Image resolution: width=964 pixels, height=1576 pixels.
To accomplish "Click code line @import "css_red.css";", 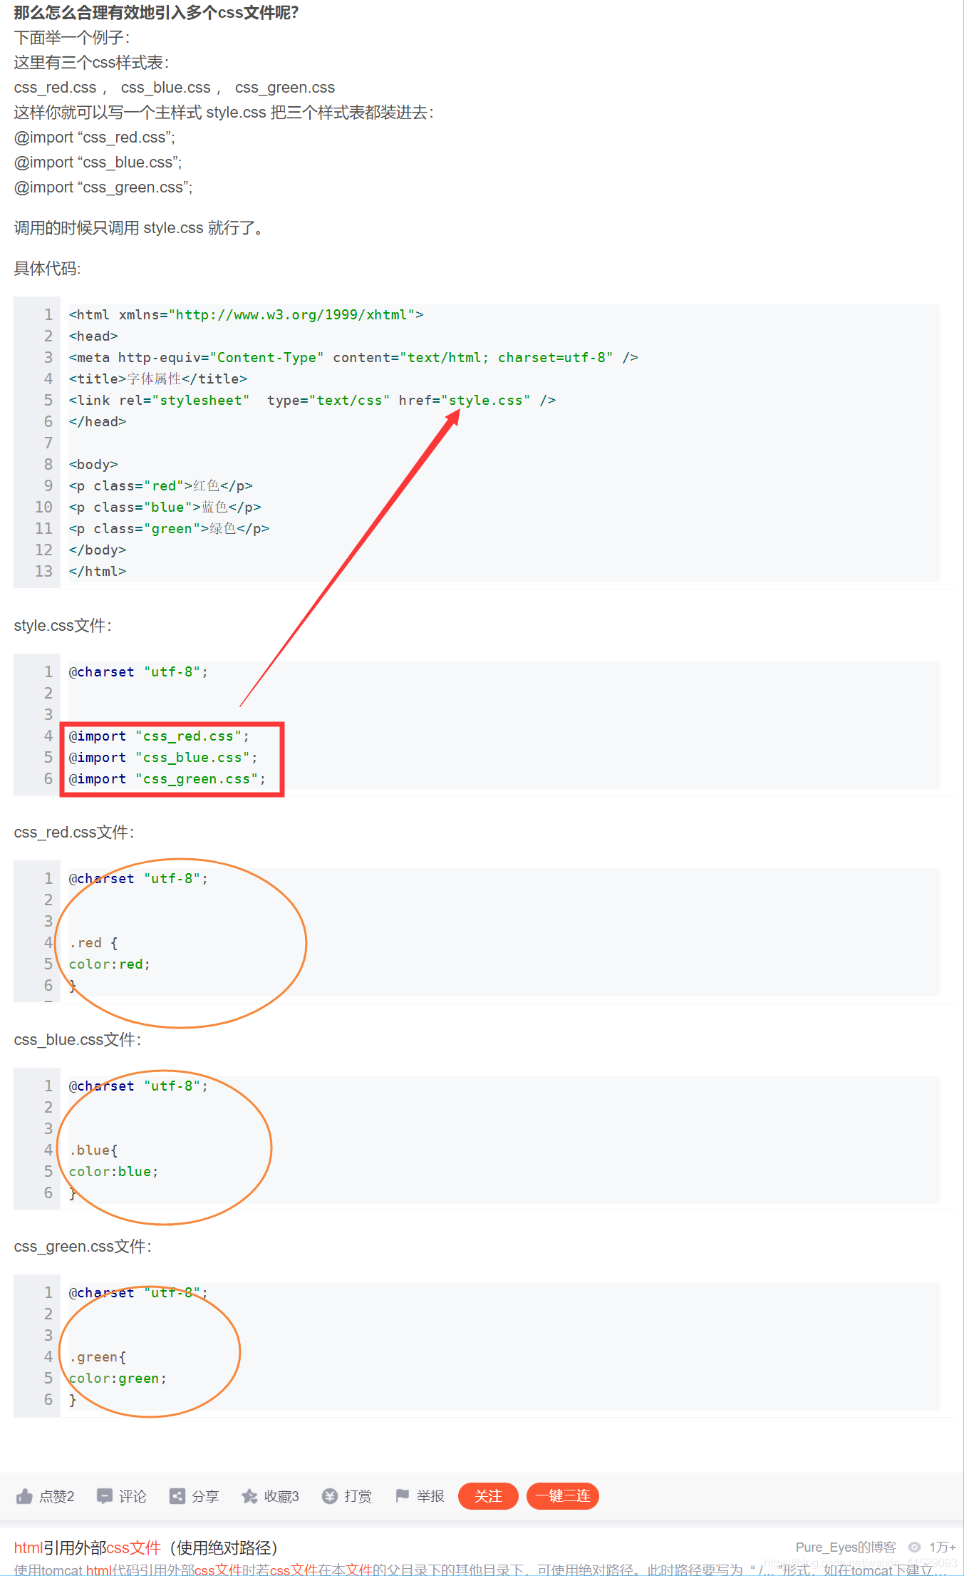I will (159, 736).
